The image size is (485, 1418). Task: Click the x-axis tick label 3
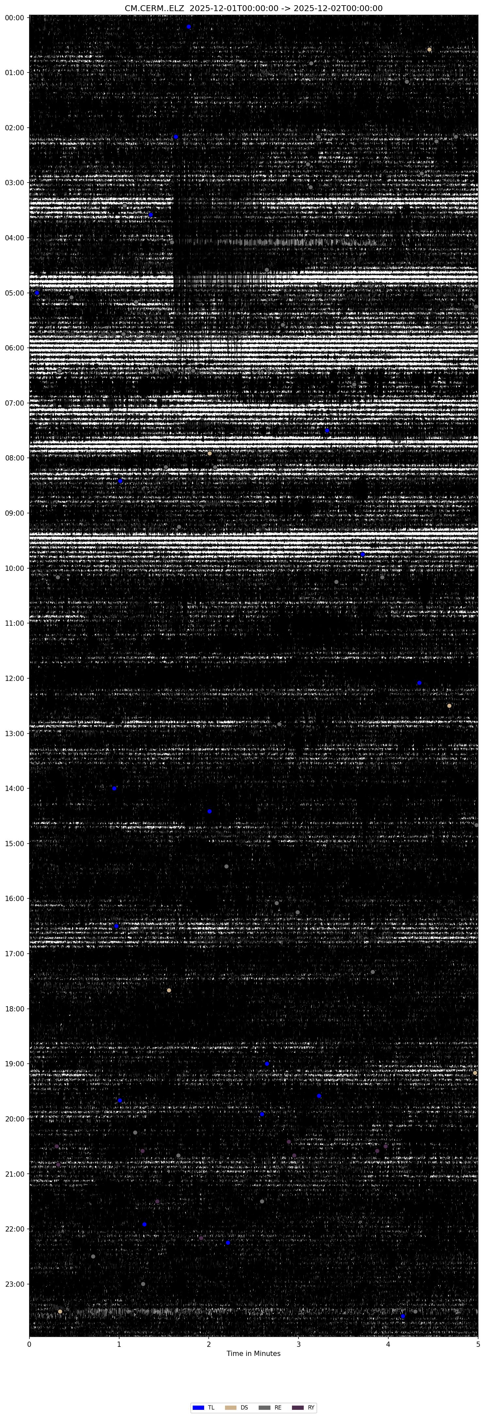[299, 1344]
